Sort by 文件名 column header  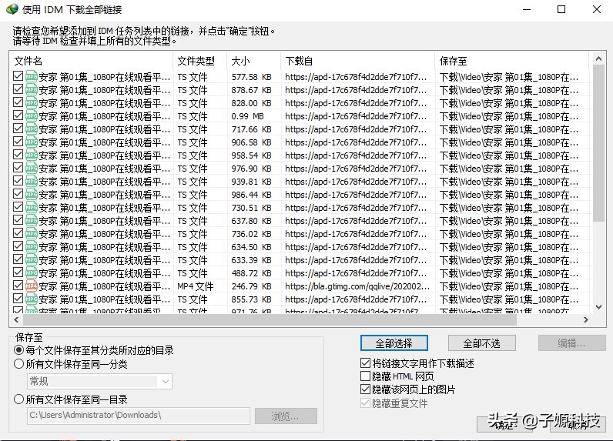[91, 61]
